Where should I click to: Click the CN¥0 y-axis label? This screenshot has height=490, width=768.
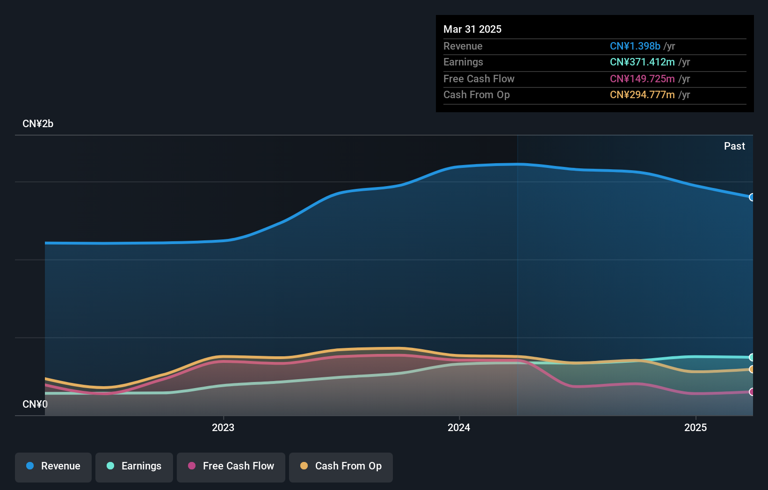(35, 404)
